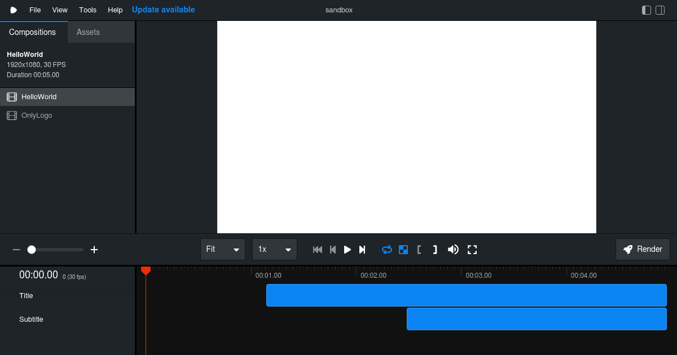
Task: Step to the previous frame
Action: (332, 249)
